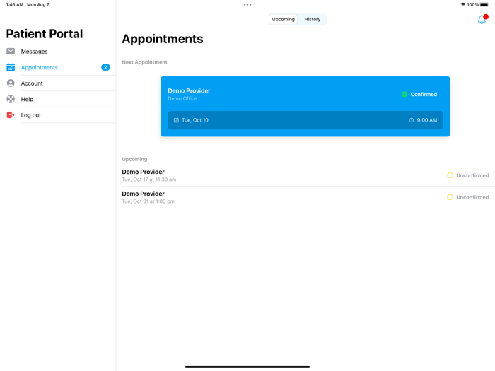495x371 pixels.
Task: Click the yellow circle for Oct 17 appointment
Action: tap(450, 175)
